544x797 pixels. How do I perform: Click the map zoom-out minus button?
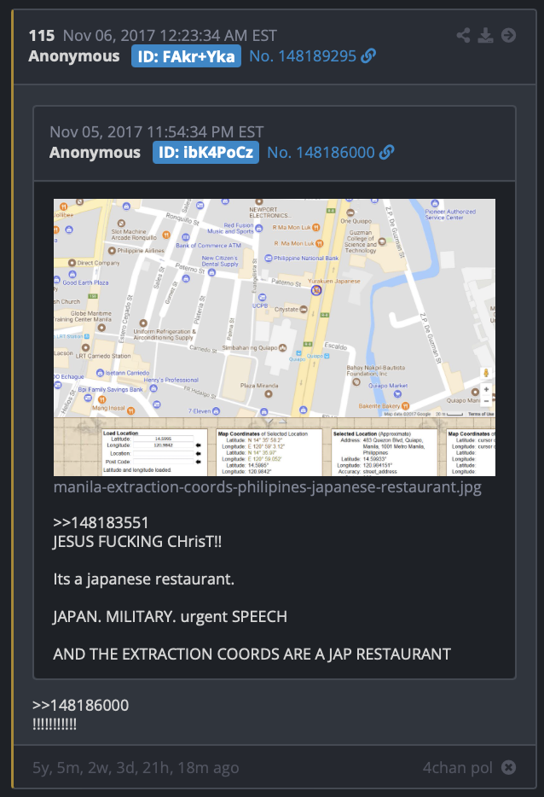pyautogui.click(x=486, y=400)
